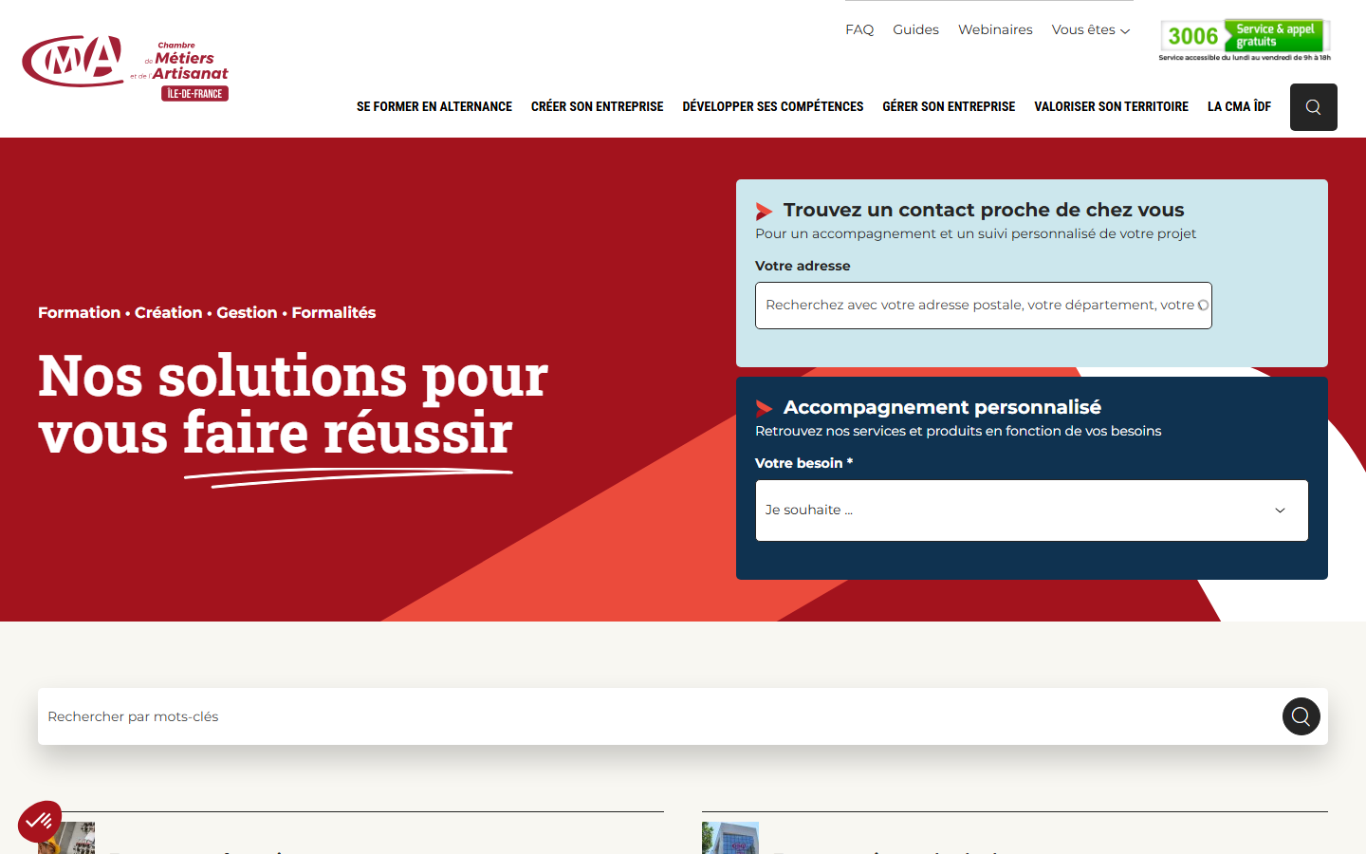Screen dimensions: 1366x854
Task: Go to the Webinaires page
Action: tap(995, 29)
